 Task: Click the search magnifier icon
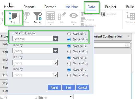(x=36, y=98)
